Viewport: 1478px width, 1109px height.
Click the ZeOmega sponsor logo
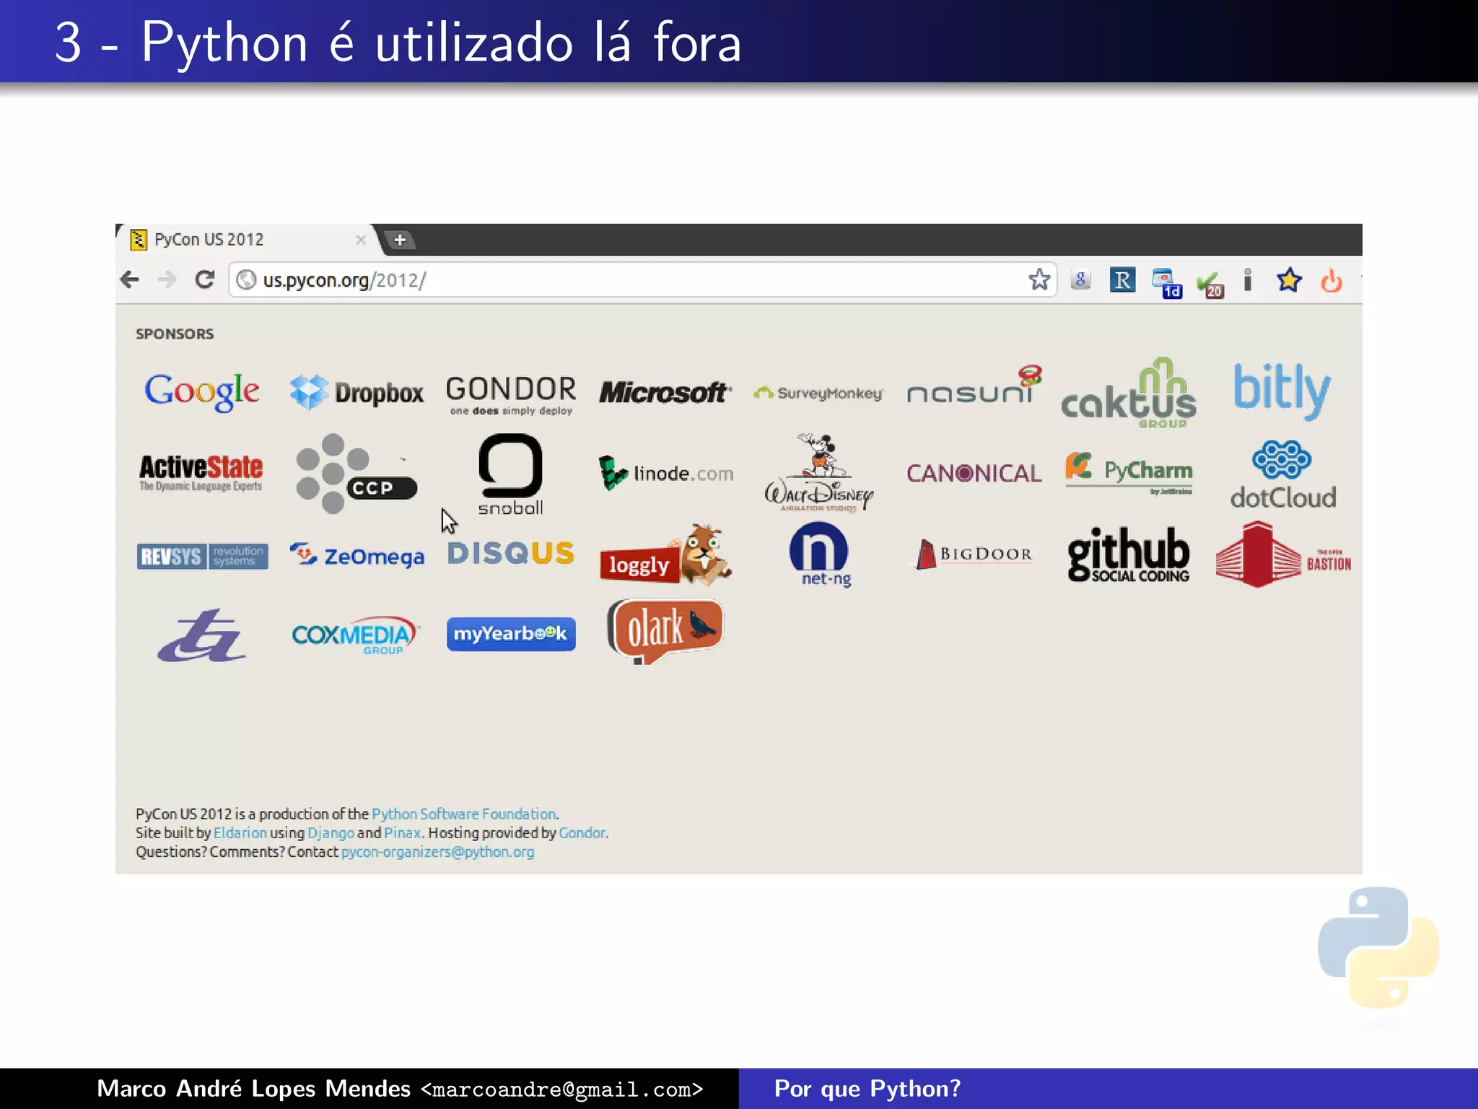(x=357, y=555)
